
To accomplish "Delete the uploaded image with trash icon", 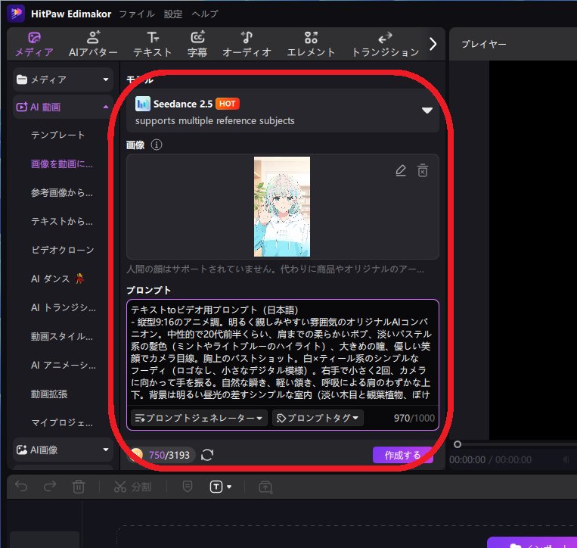I will [423, 171].
